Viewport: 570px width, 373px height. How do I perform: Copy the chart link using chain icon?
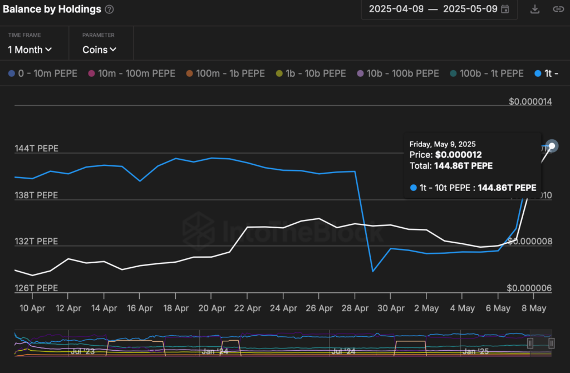pyautogui.click(x=558, y=9)
